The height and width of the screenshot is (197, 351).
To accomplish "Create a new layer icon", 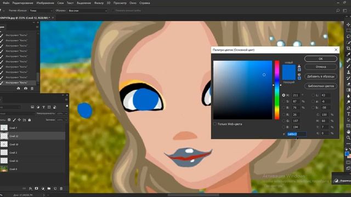I will (x=55, y=188).
